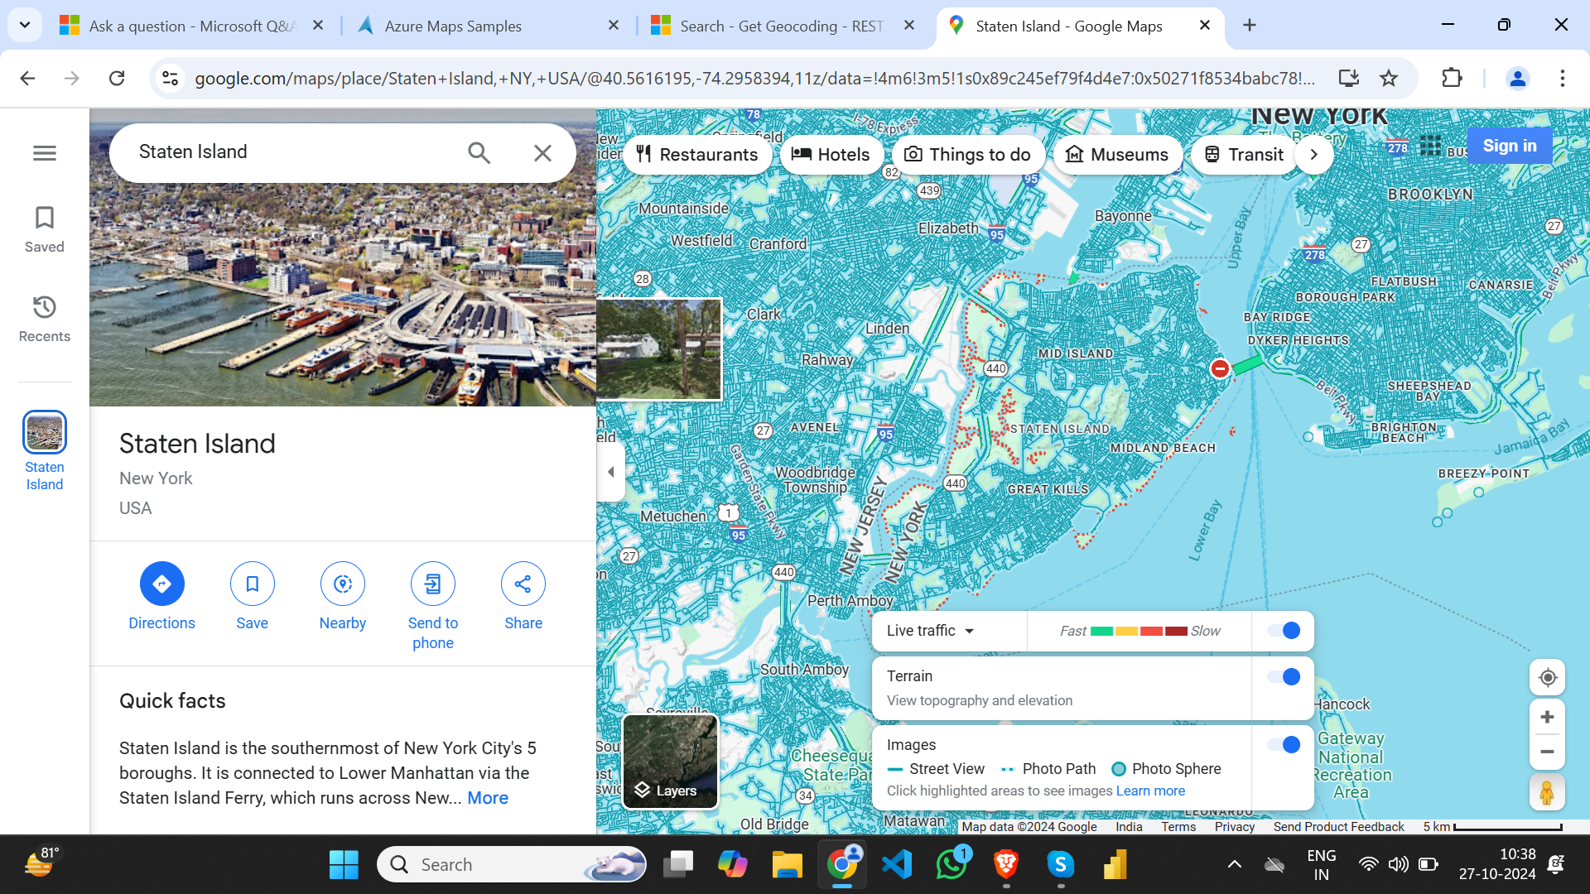Zoom out on the map
1590x894 pixels.
(x=1547, y=752)
